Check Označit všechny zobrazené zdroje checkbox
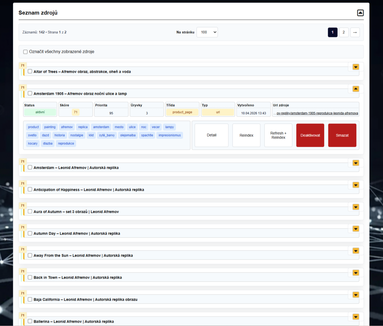The height and width of the screenshot is (326, 383). pyautogui.click(x=25, y=52)
